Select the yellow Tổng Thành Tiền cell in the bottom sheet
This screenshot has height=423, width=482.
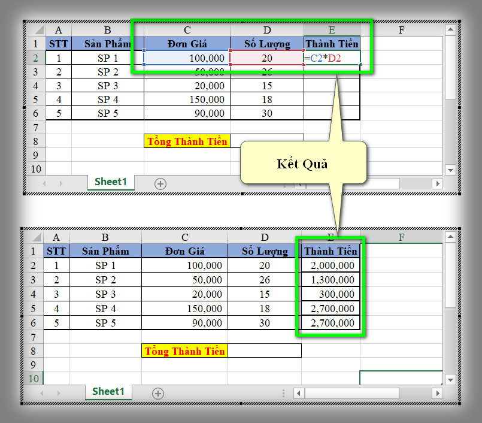[x=185, y=351]
